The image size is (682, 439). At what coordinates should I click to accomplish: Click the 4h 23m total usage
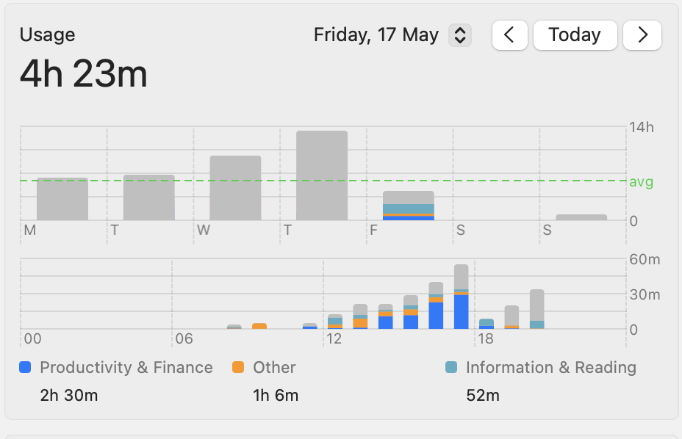click(x=83, y=74)
